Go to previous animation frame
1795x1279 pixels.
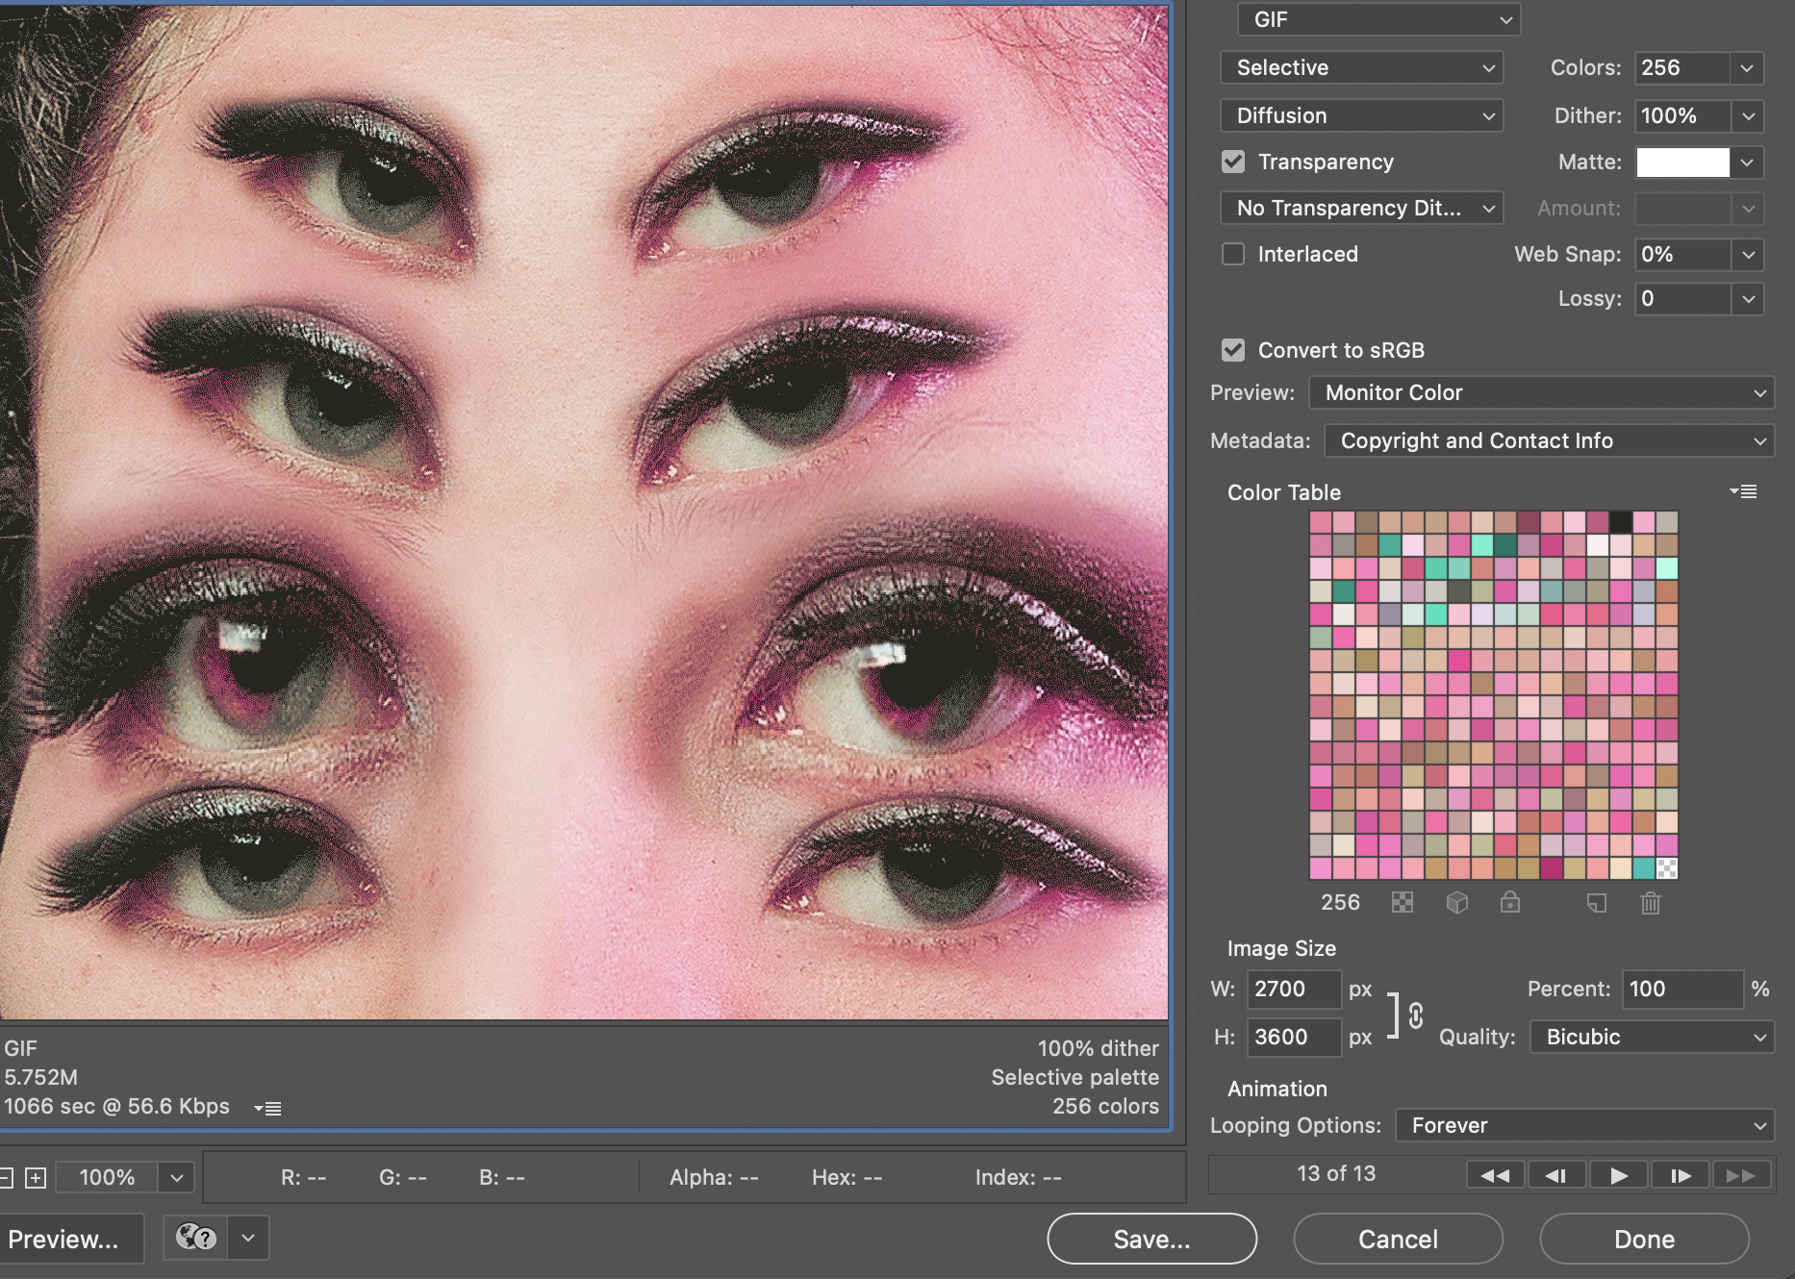(1556, 1174)
